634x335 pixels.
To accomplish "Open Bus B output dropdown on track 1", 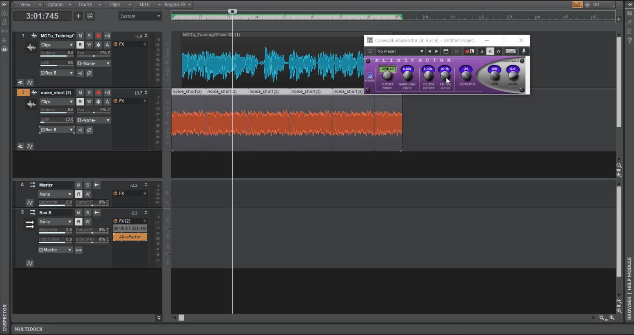I will 57,73.
